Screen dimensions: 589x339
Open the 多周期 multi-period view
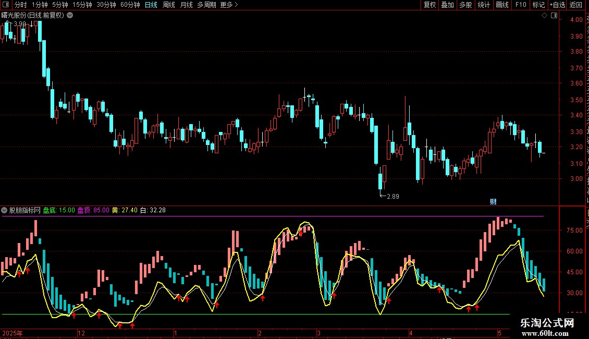coord(206,5)
